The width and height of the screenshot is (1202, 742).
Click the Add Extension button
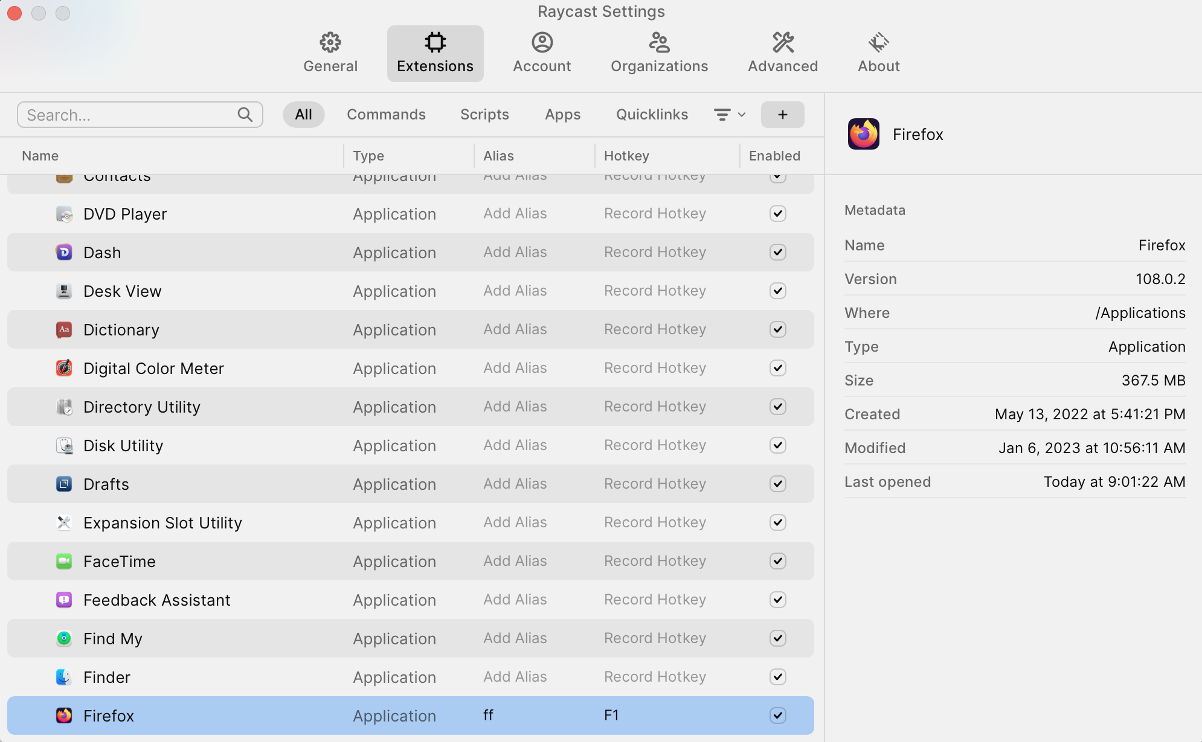[782, 114]
